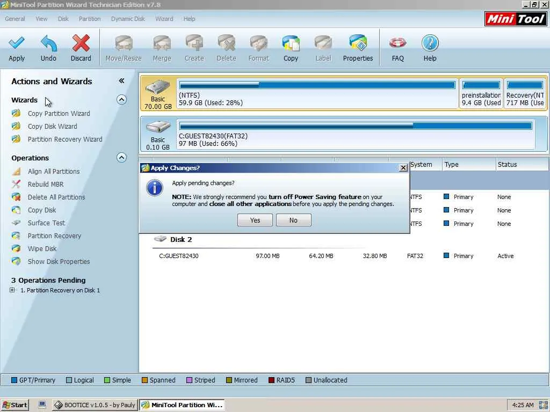This screenshot has height=412, width=550.
Task: Open the General menu
Action: tap(15, 19)
